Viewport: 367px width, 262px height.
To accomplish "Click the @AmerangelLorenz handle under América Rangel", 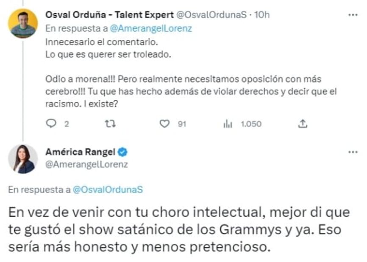I will point(86,165).
